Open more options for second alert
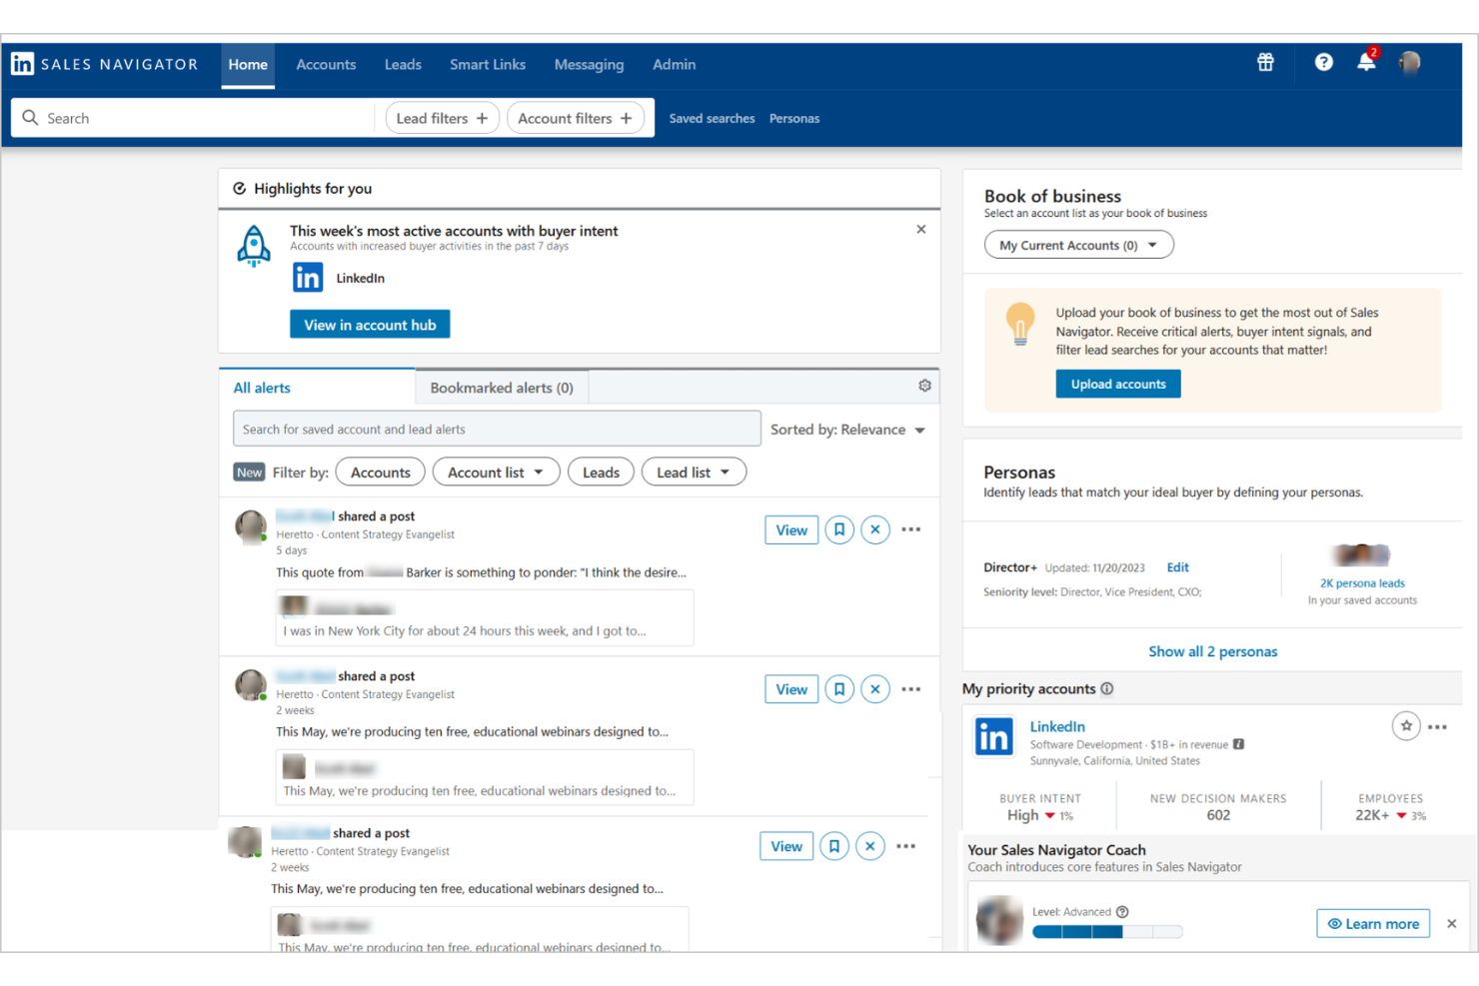 pos(910,689)
